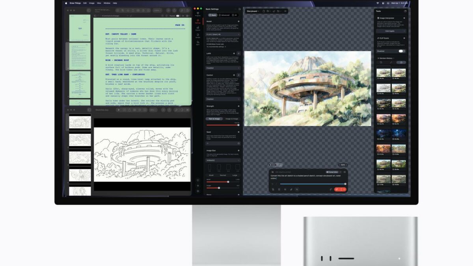The image size is (473, 266).
Task: Open the Storyboard dropdown
Action: [x=252, y=11]
